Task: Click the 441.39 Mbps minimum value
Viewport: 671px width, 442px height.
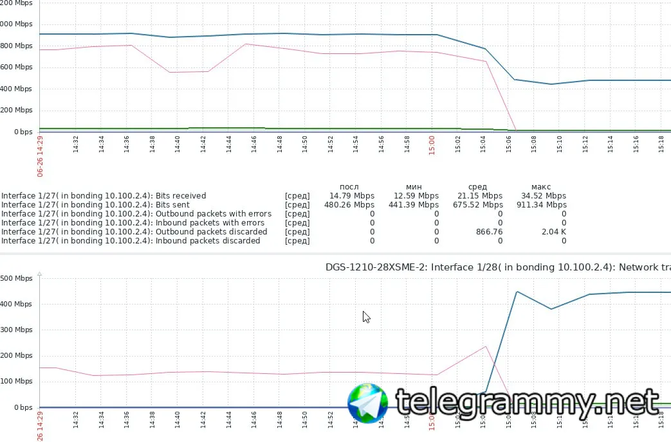Action: point(414,205)
